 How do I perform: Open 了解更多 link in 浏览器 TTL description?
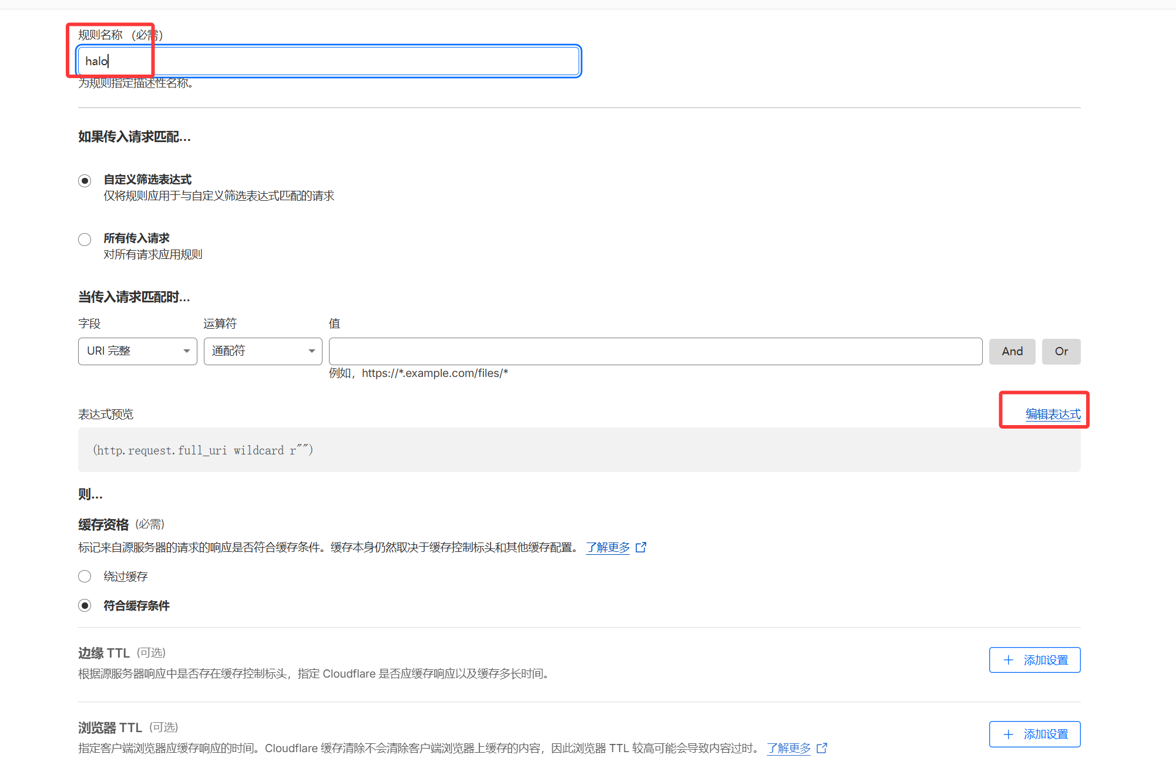click(788, 748)
